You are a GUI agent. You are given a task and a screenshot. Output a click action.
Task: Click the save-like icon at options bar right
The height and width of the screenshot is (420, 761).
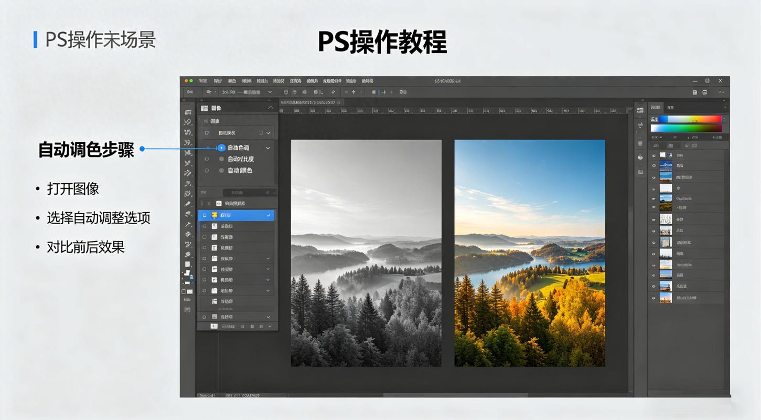pyautogui.click(x=694, y=92)
